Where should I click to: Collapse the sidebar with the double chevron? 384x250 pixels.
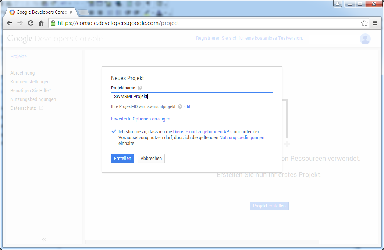44,240
